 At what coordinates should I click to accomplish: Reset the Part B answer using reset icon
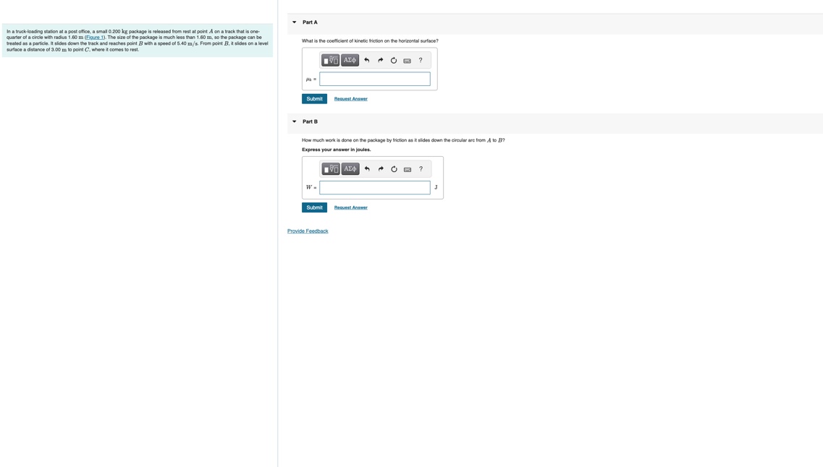tap(393, 169)
